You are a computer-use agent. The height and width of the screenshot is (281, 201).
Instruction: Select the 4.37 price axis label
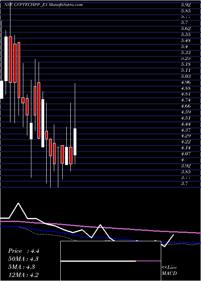pyautogui.click(x=186, y=130)
